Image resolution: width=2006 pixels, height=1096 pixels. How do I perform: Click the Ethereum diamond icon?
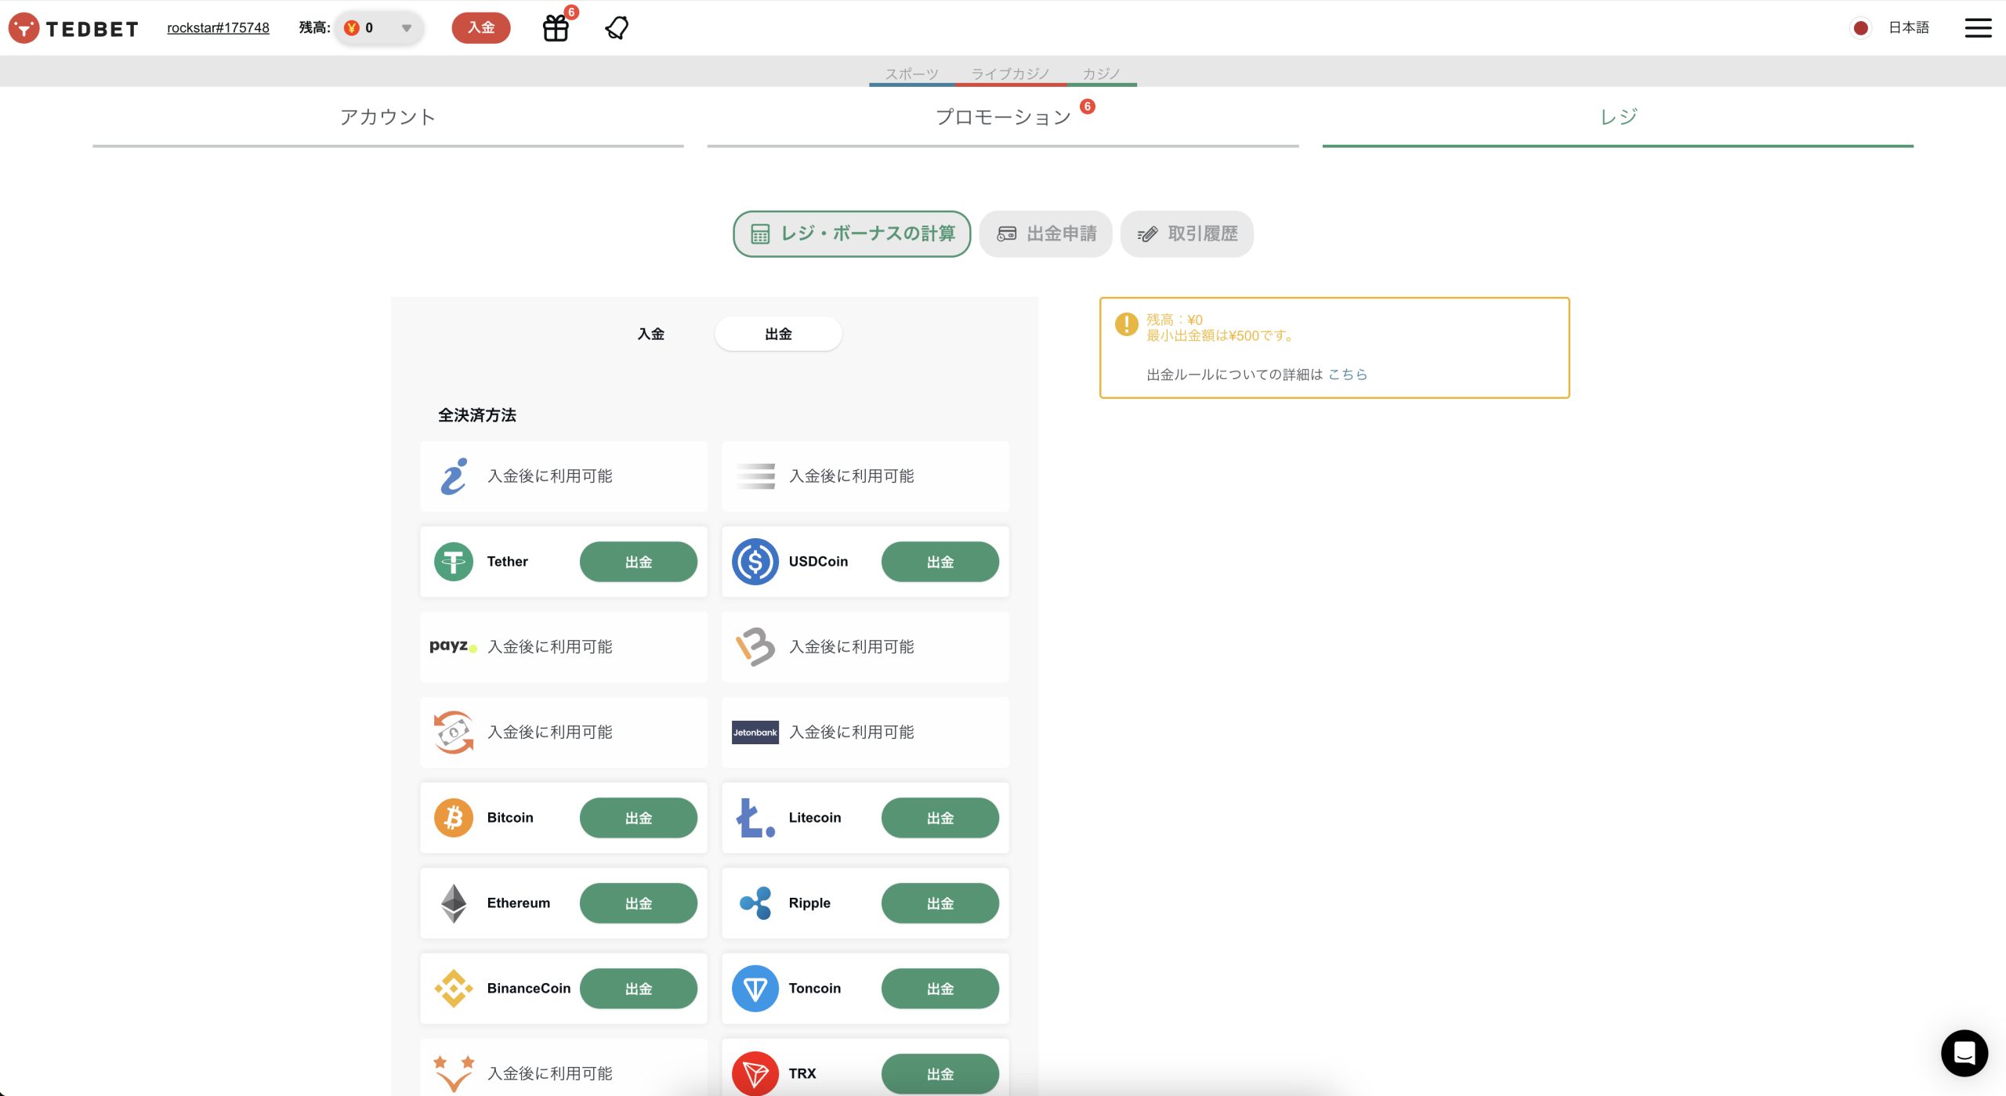pos(454,902)
